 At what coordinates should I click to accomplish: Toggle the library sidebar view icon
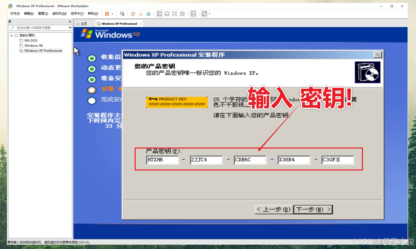pyautogui.click(x=159, y=14)
